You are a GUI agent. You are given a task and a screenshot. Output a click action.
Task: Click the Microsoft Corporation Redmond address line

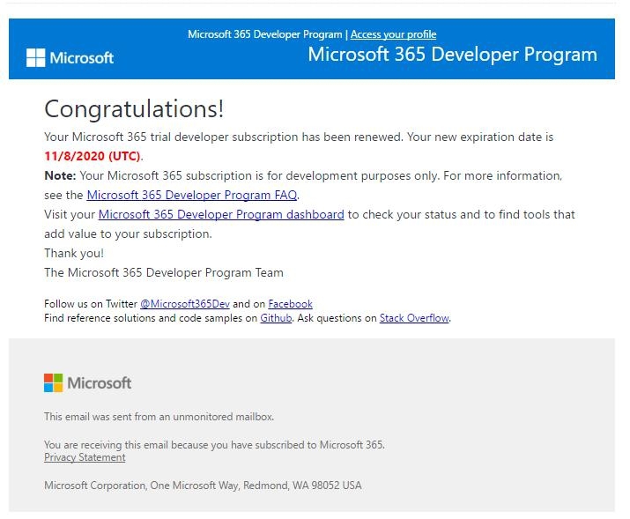click(x=203, y=486)
